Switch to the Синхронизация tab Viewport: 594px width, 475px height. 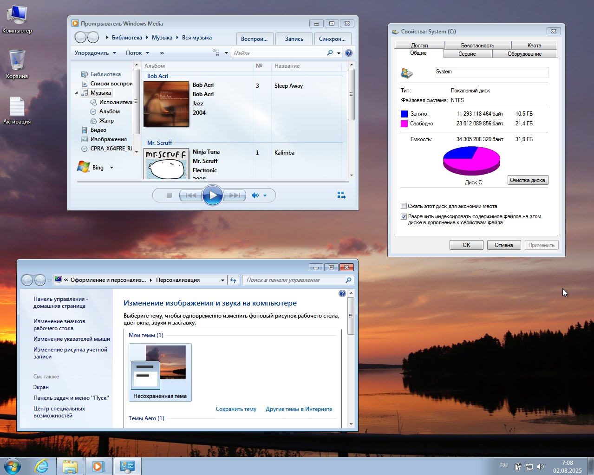pos(332,39)
